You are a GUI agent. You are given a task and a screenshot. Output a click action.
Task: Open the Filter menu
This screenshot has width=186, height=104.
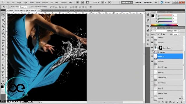38,2
